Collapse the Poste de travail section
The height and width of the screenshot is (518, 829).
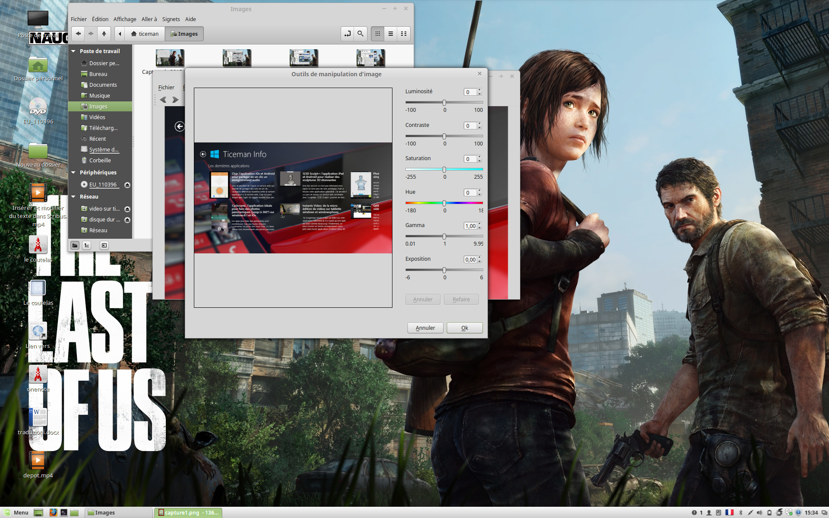(x=73, y=51)
